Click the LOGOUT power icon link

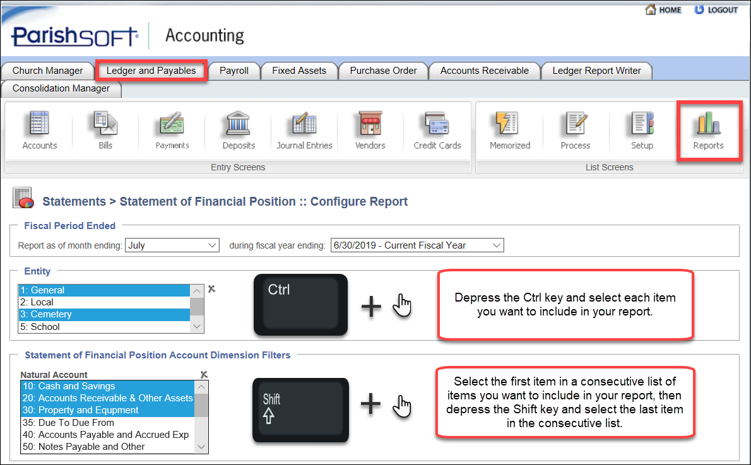pyautogui.click(x=716, y=9)
